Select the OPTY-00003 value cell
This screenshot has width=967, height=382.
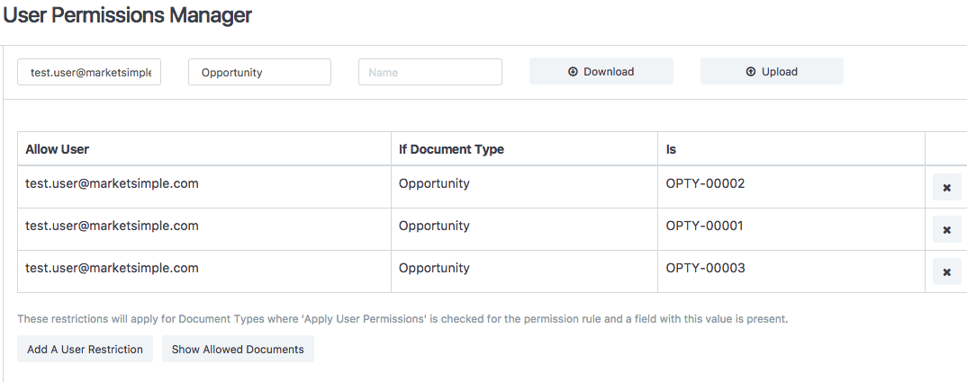coord(791,271)
